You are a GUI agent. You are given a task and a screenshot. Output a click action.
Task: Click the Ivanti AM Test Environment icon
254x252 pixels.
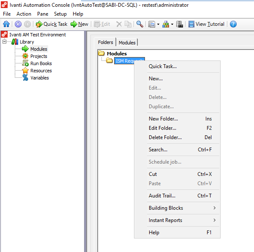4,34
